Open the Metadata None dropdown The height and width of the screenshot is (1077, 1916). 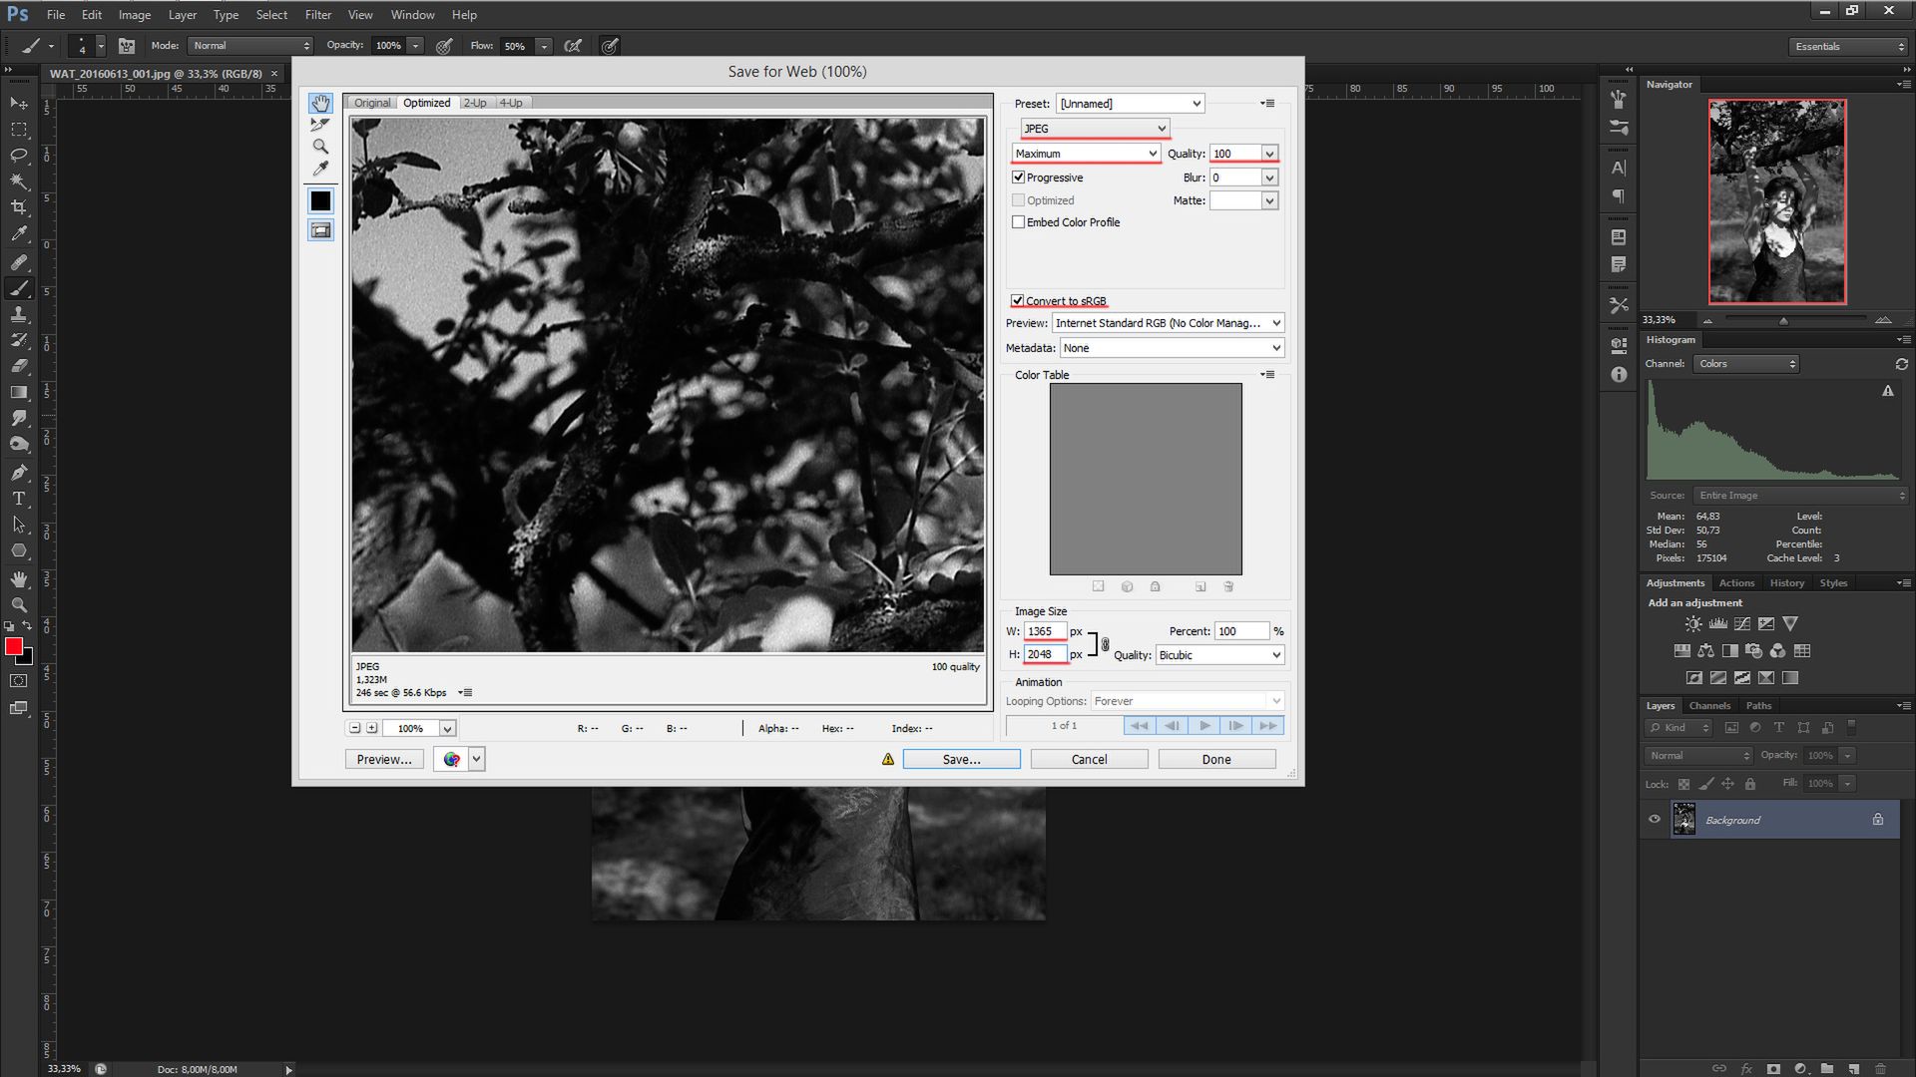[x=1172, y=348]
